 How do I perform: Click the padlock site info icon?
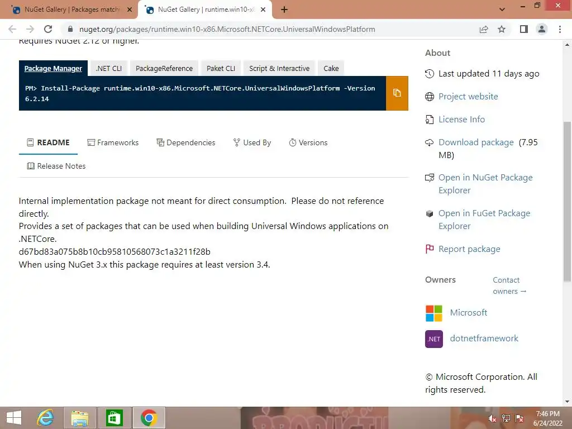pos(70,29)
